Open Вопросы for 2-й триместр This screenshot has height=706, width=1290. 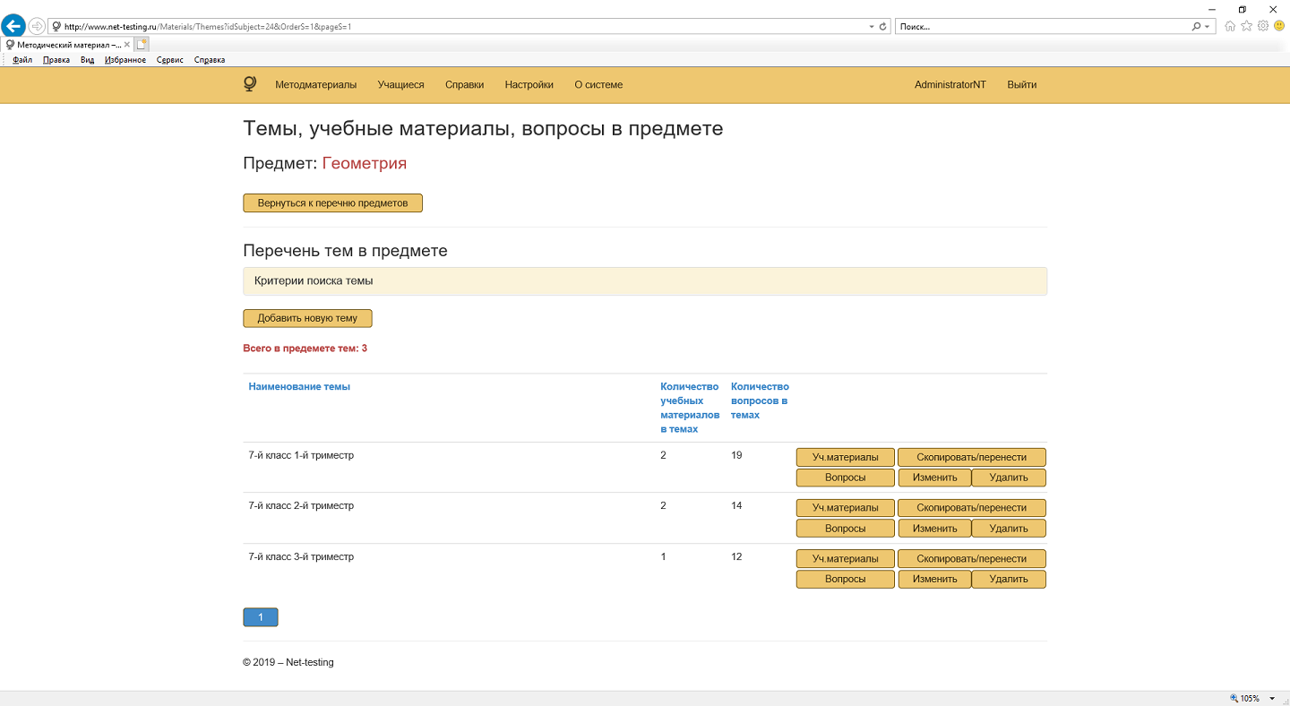(x=846, y=529)
